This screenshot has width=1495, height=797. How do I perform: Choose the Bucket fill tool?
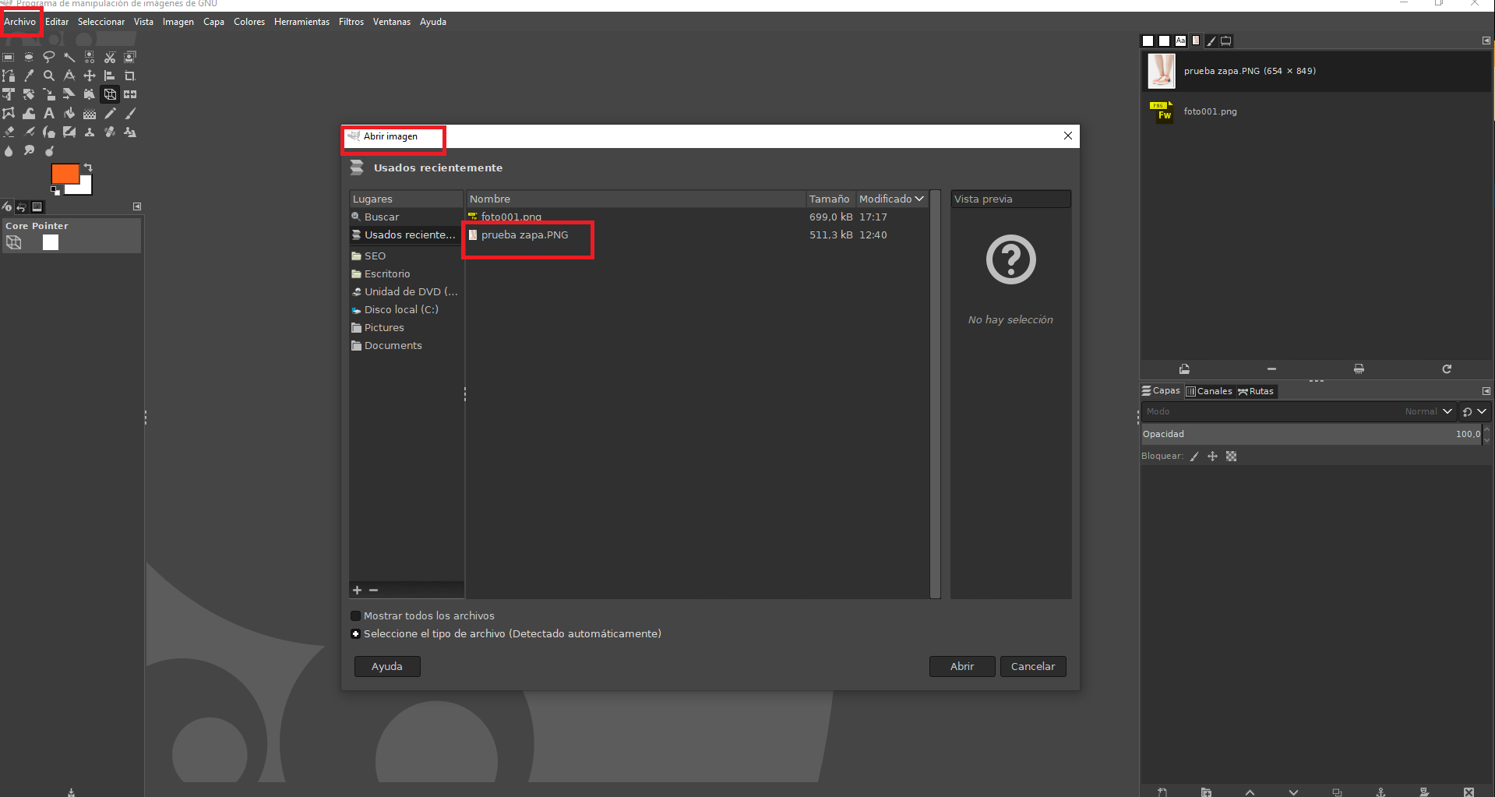(x=69, y=114)
